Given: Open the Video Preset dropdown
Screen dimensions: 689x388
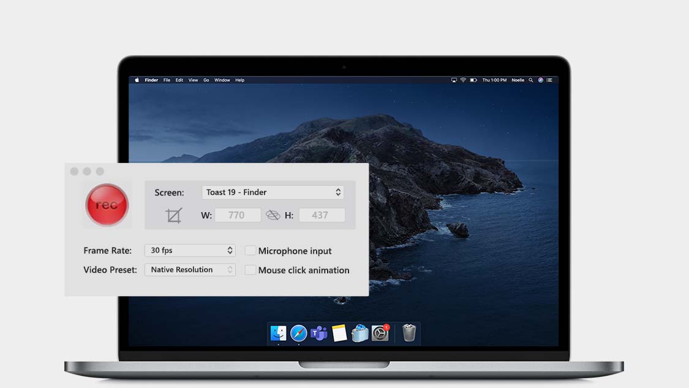Looking at the screenshot, I should [190, 270].
